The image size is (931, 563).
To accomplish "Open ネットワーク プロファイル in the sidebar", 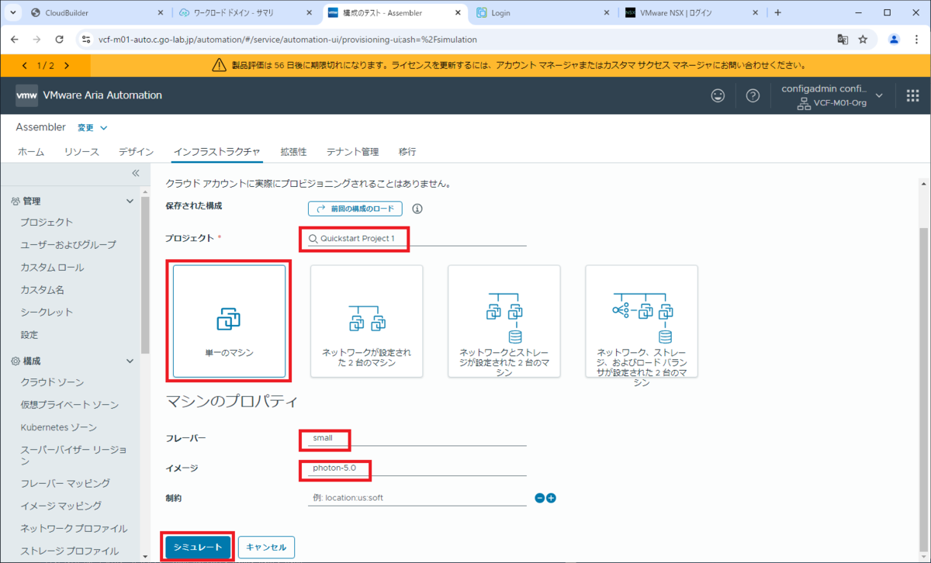I will click(x=74, y=529).
